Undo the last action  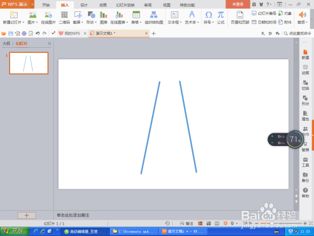pyautogui.click(x=38, y=33)
